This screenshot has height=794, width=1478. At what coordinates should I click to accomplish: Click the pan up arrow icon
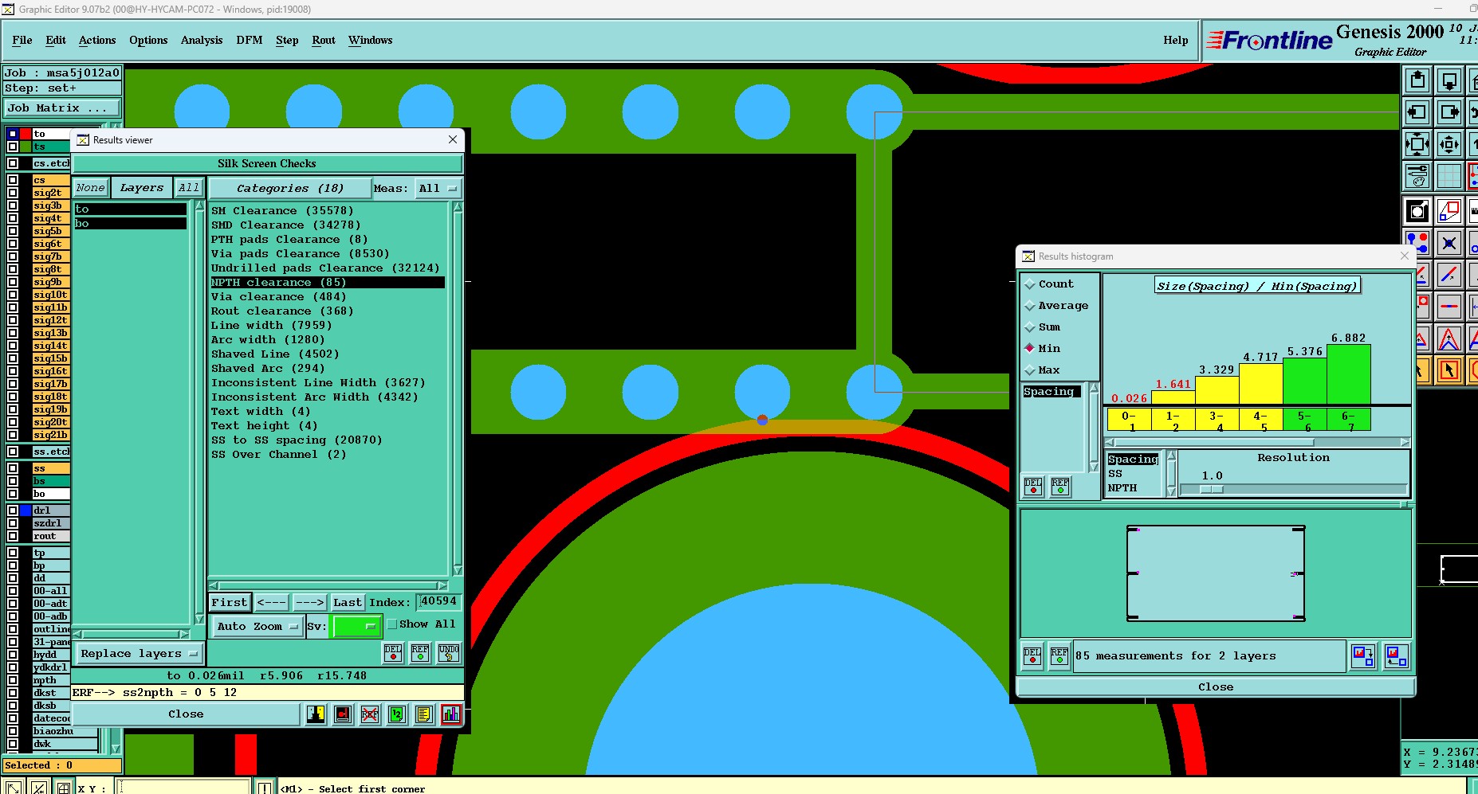coord(1417,80)
